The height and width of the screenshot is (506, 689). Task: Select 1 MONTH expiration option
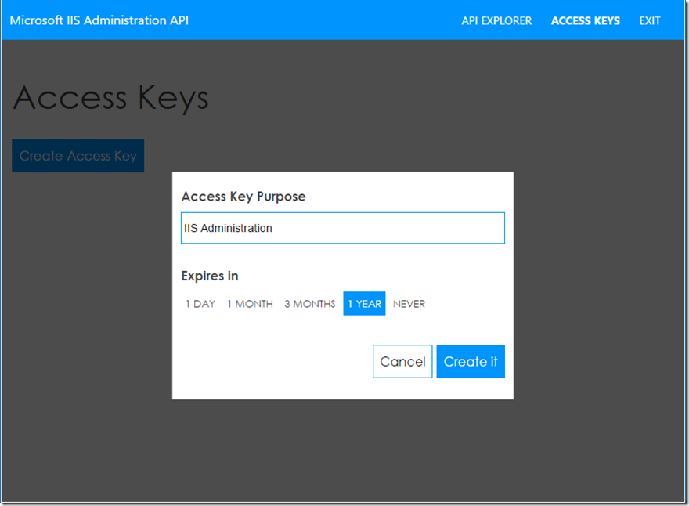pyautogui.click(x=250, y=304)
